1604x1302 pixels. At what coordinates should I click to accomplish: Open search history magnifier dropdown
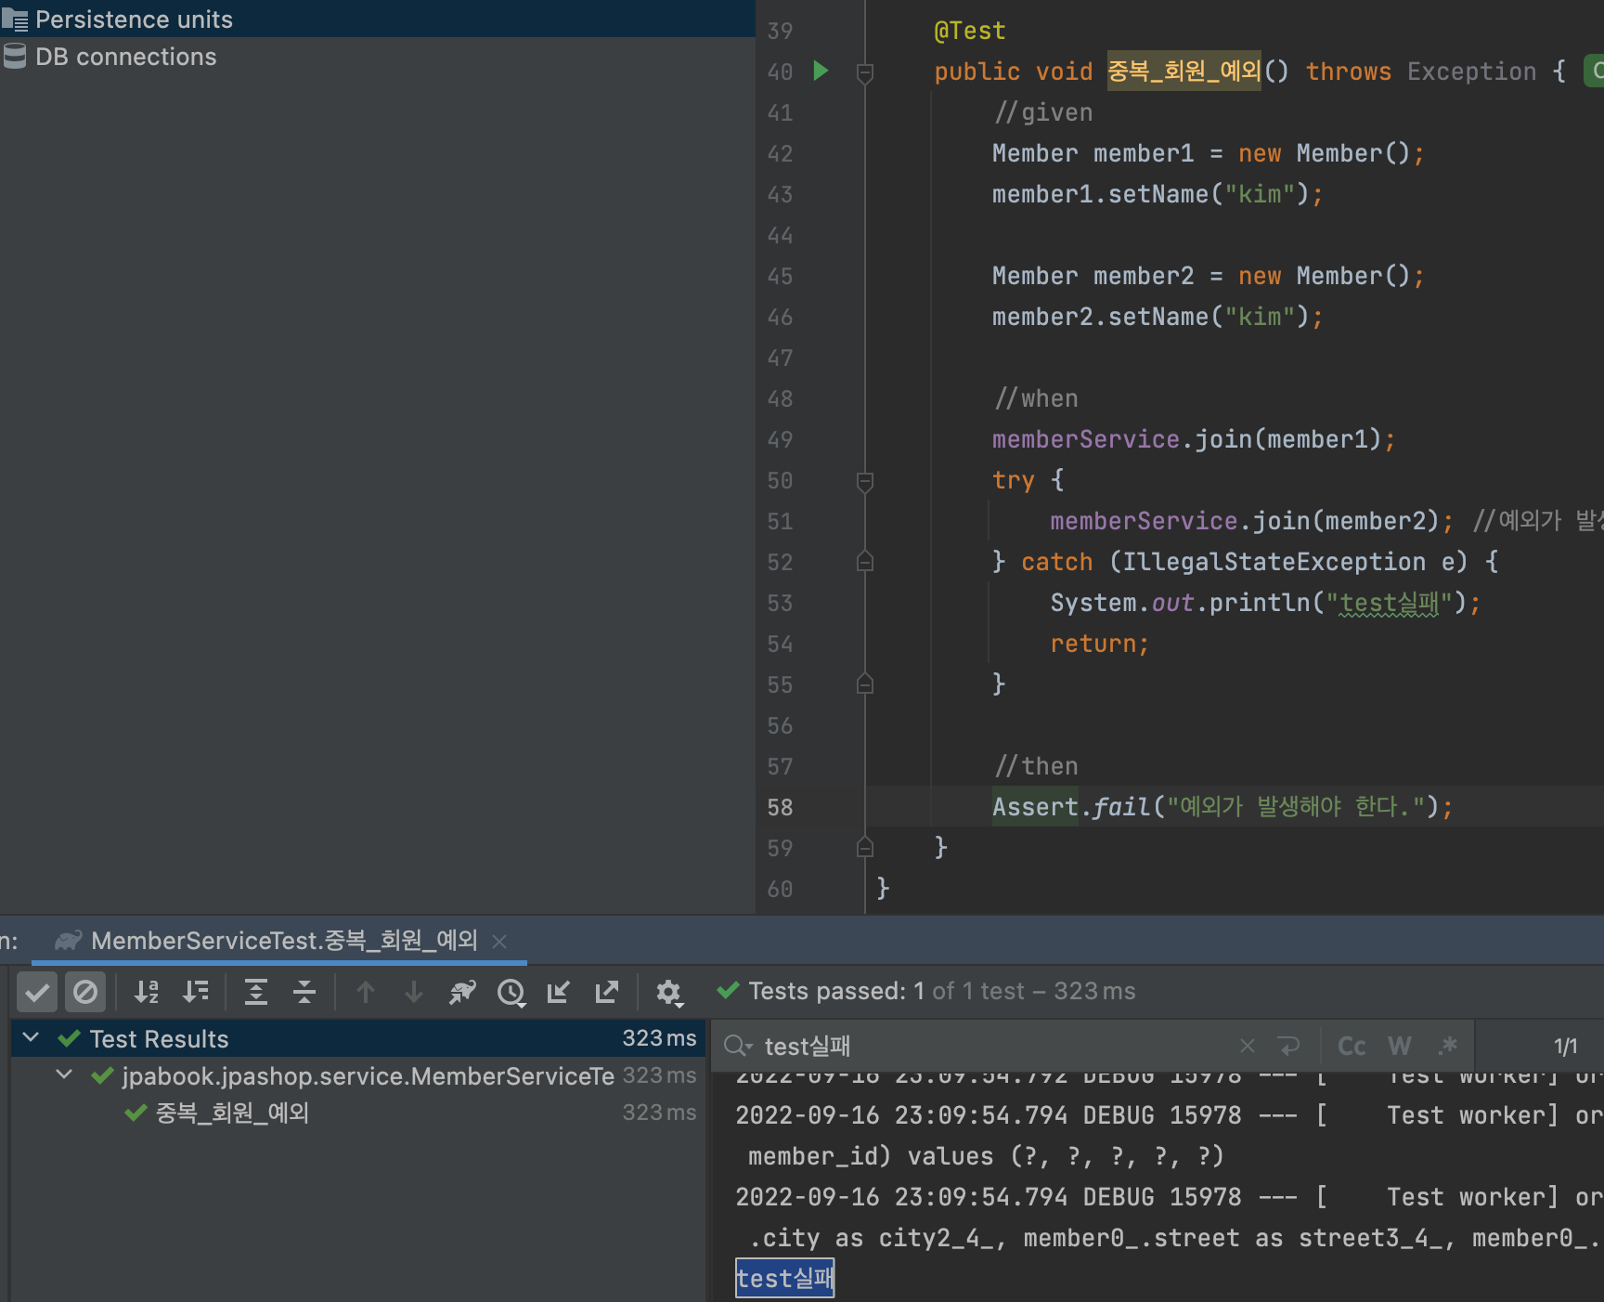[738, 1047]
